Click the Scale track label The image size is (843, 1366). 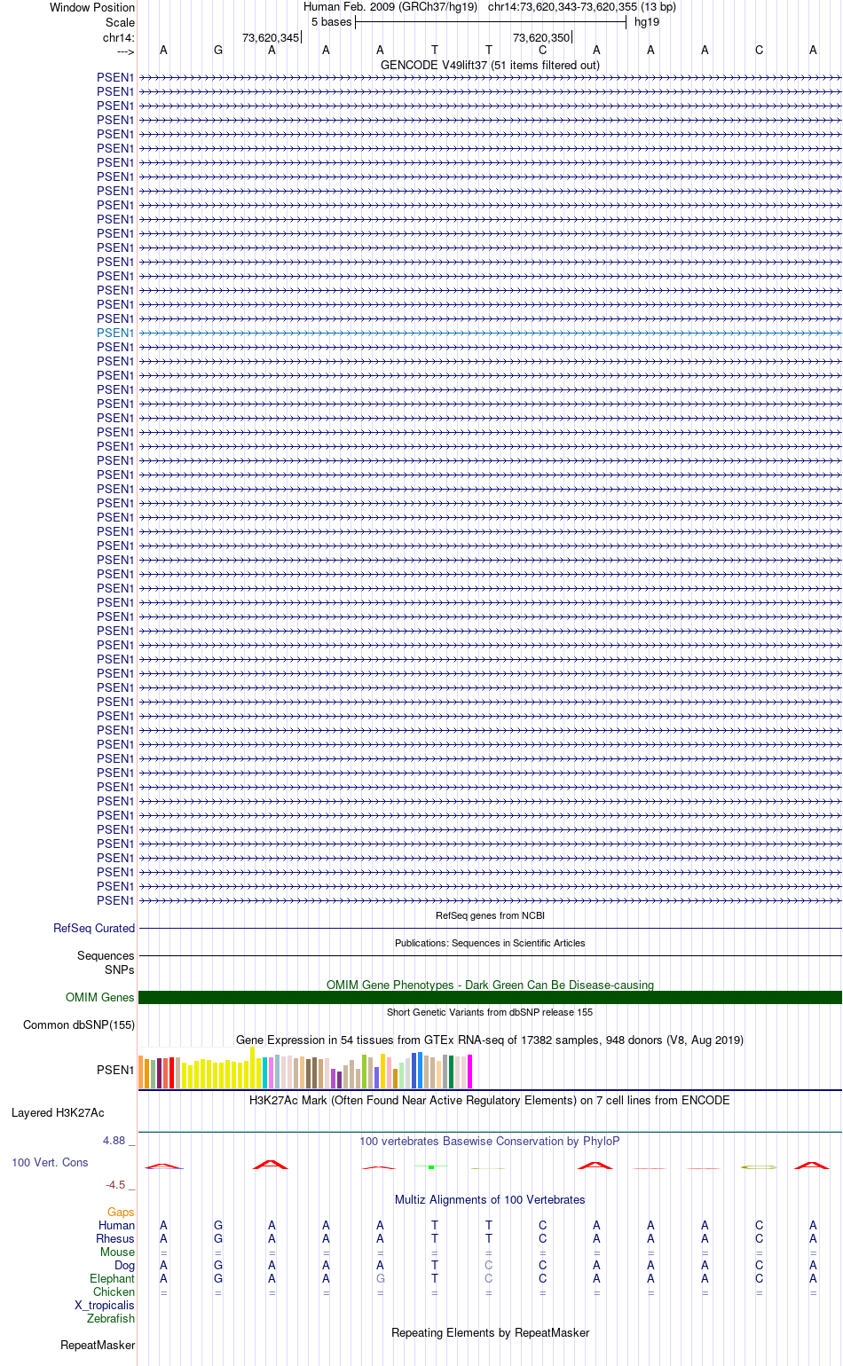120,22
